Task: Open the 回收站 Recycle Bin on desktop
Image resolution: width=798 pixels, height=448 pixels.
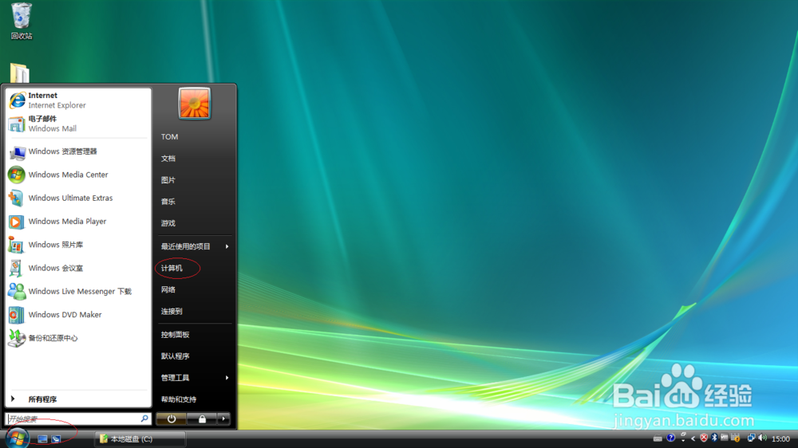Action: coord(21,21)
